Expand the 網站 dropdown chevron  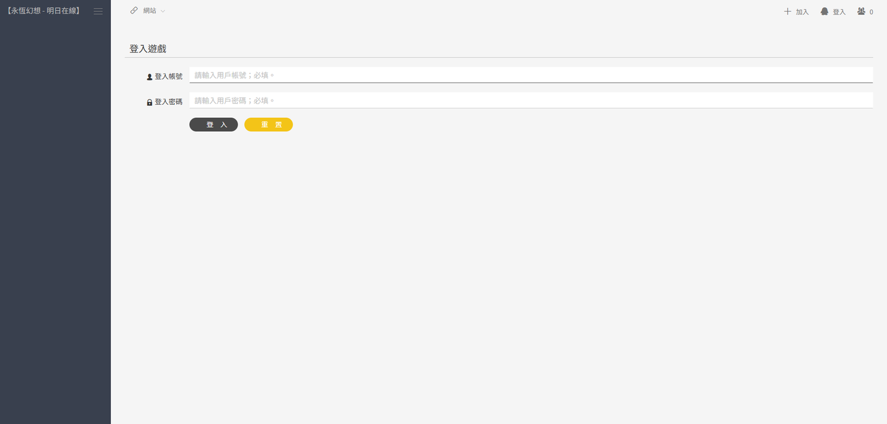point(163,11)
